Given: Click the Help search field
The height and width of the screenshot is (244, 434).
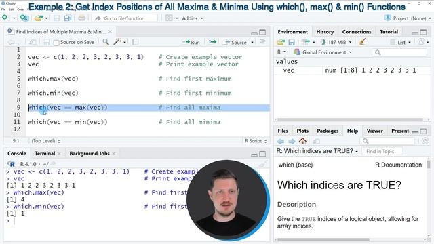Looking at the screenshot, I should pos(387,141).
